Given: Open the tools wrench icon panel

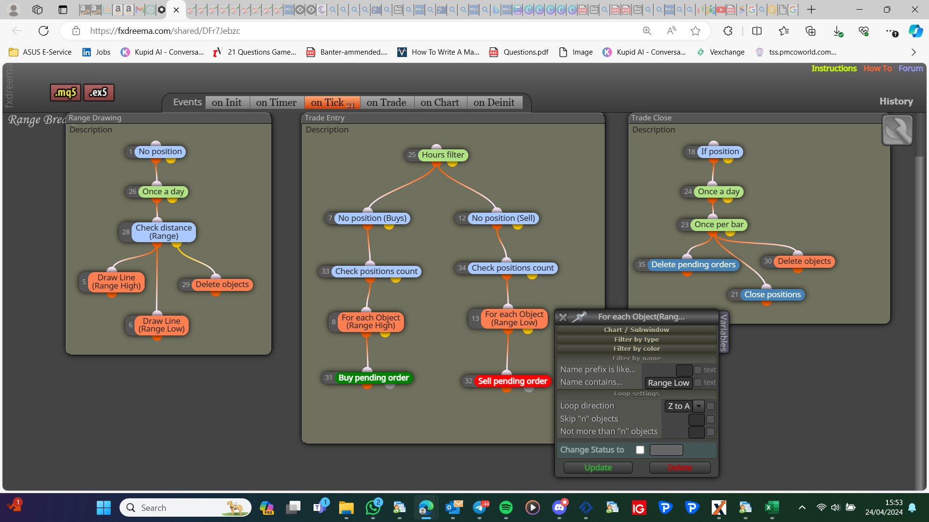Looking at the screenshot, I should [x=897, y=130].
